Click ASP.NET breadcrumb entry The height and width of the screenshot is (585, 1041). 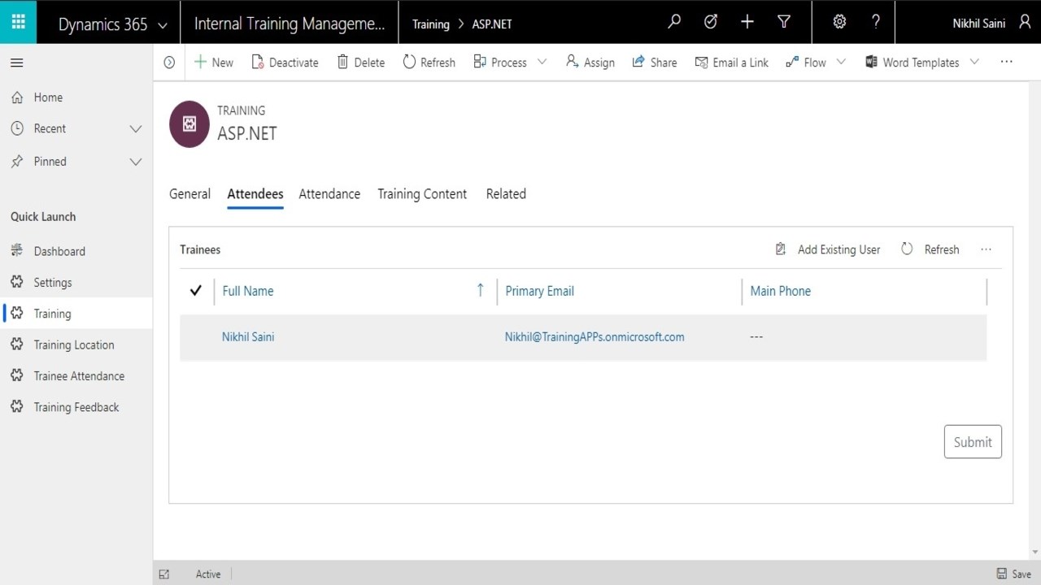(x=492, y=24)
